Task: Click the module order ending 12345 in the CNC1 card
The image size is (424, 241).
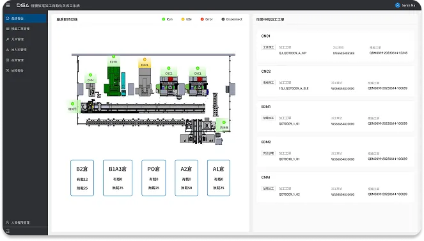Action: (388, 53)
